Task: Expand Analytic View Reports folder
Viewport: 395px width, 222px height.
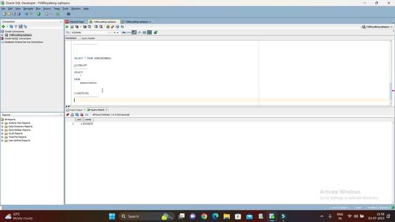Action: coord(2,123)
